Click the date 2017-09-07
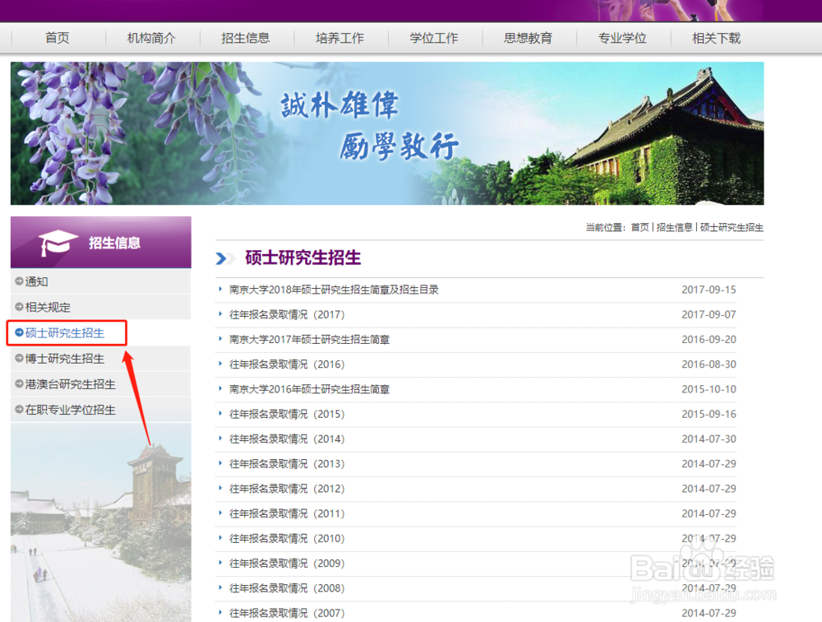Image resolution: width=822 pixels, height=622 pixels. tap(709, 314)
